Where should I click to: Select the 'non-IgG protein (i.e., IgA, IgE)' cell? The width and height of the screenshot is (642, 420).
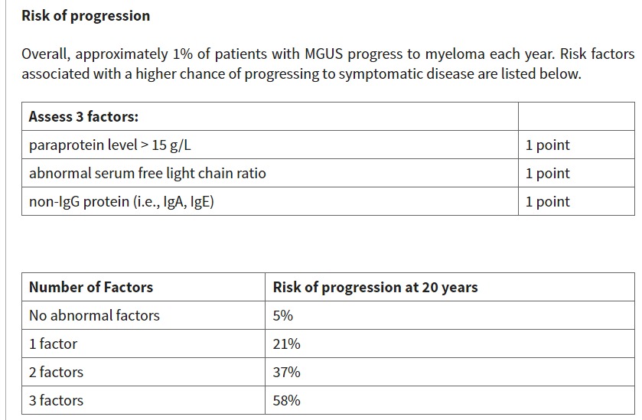tap(122, 202)
